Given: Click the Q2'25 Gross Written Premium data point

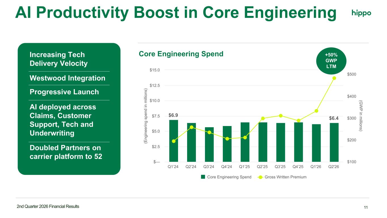Looking at the screenshot, I should (x=263, y=118).
